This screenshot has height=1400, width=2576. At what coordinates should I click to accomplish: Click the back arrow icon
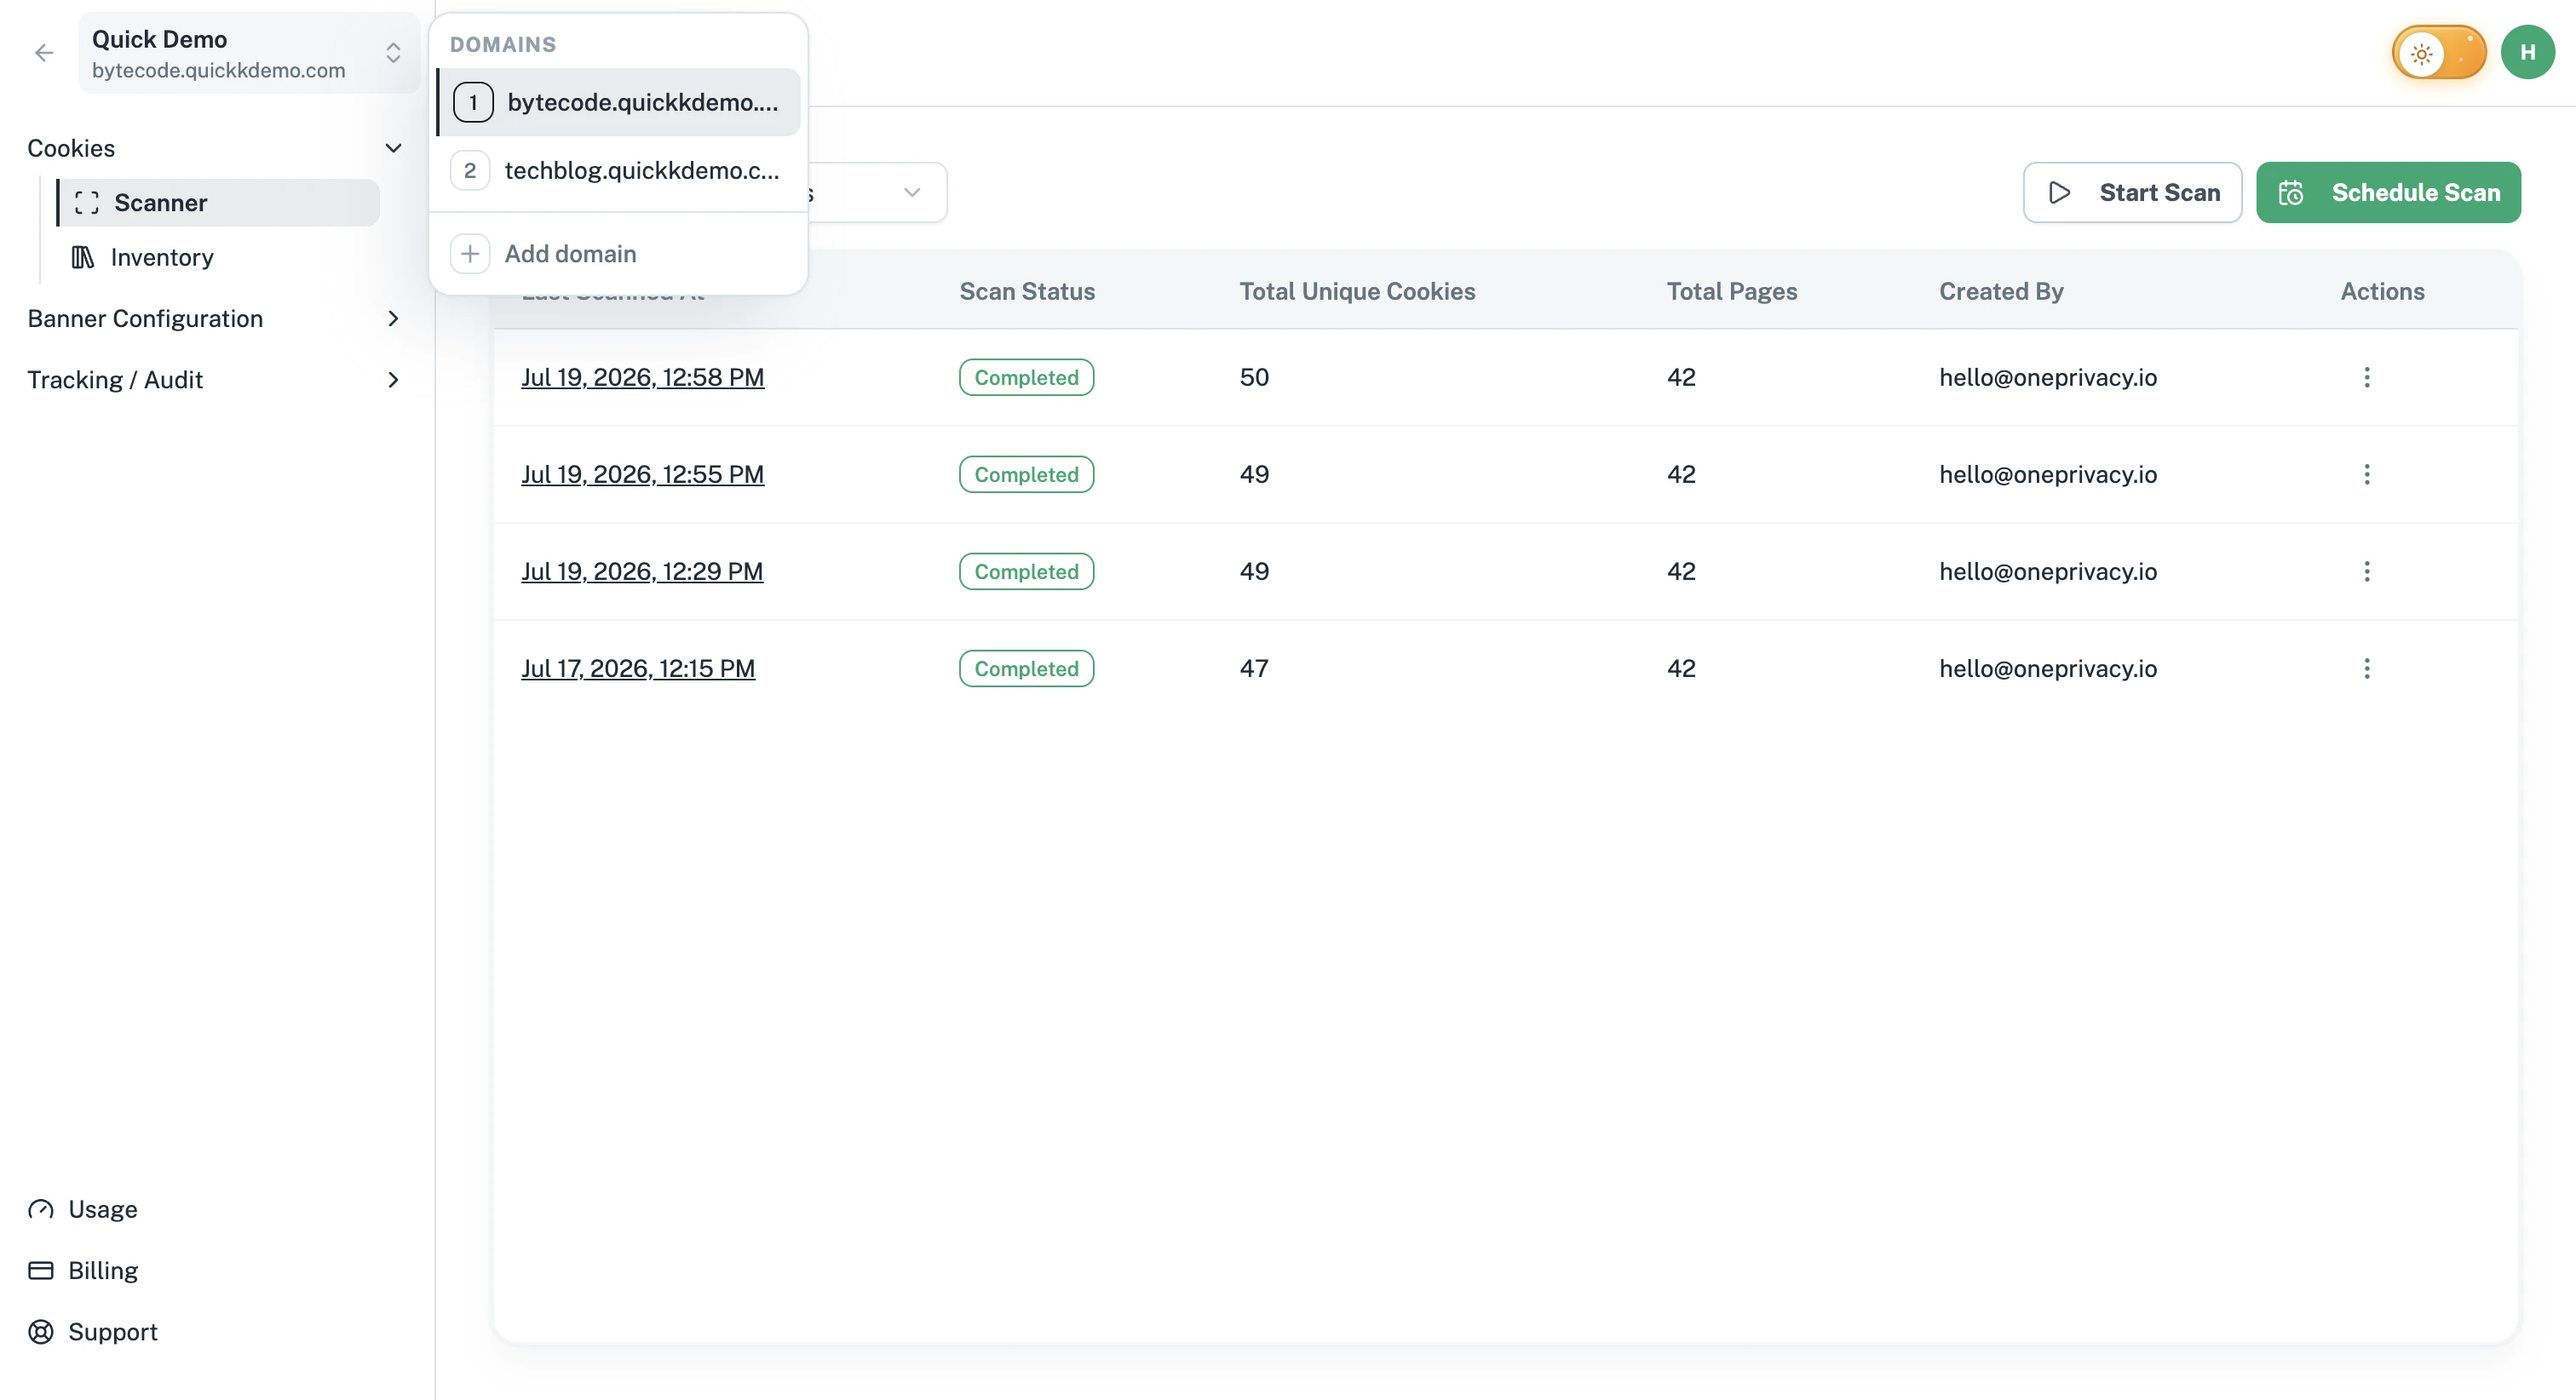(44, 53)
